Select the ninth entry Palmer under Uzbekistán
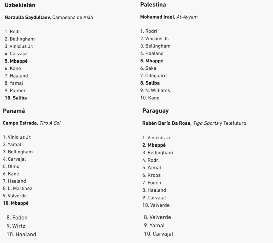Screen dimensions: 273x243 [18, 90]
